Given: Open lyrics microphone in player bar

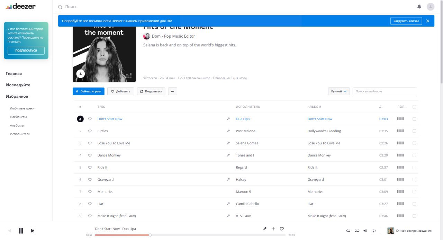Looking at the screenshot, I should click(x=265, y=229).
